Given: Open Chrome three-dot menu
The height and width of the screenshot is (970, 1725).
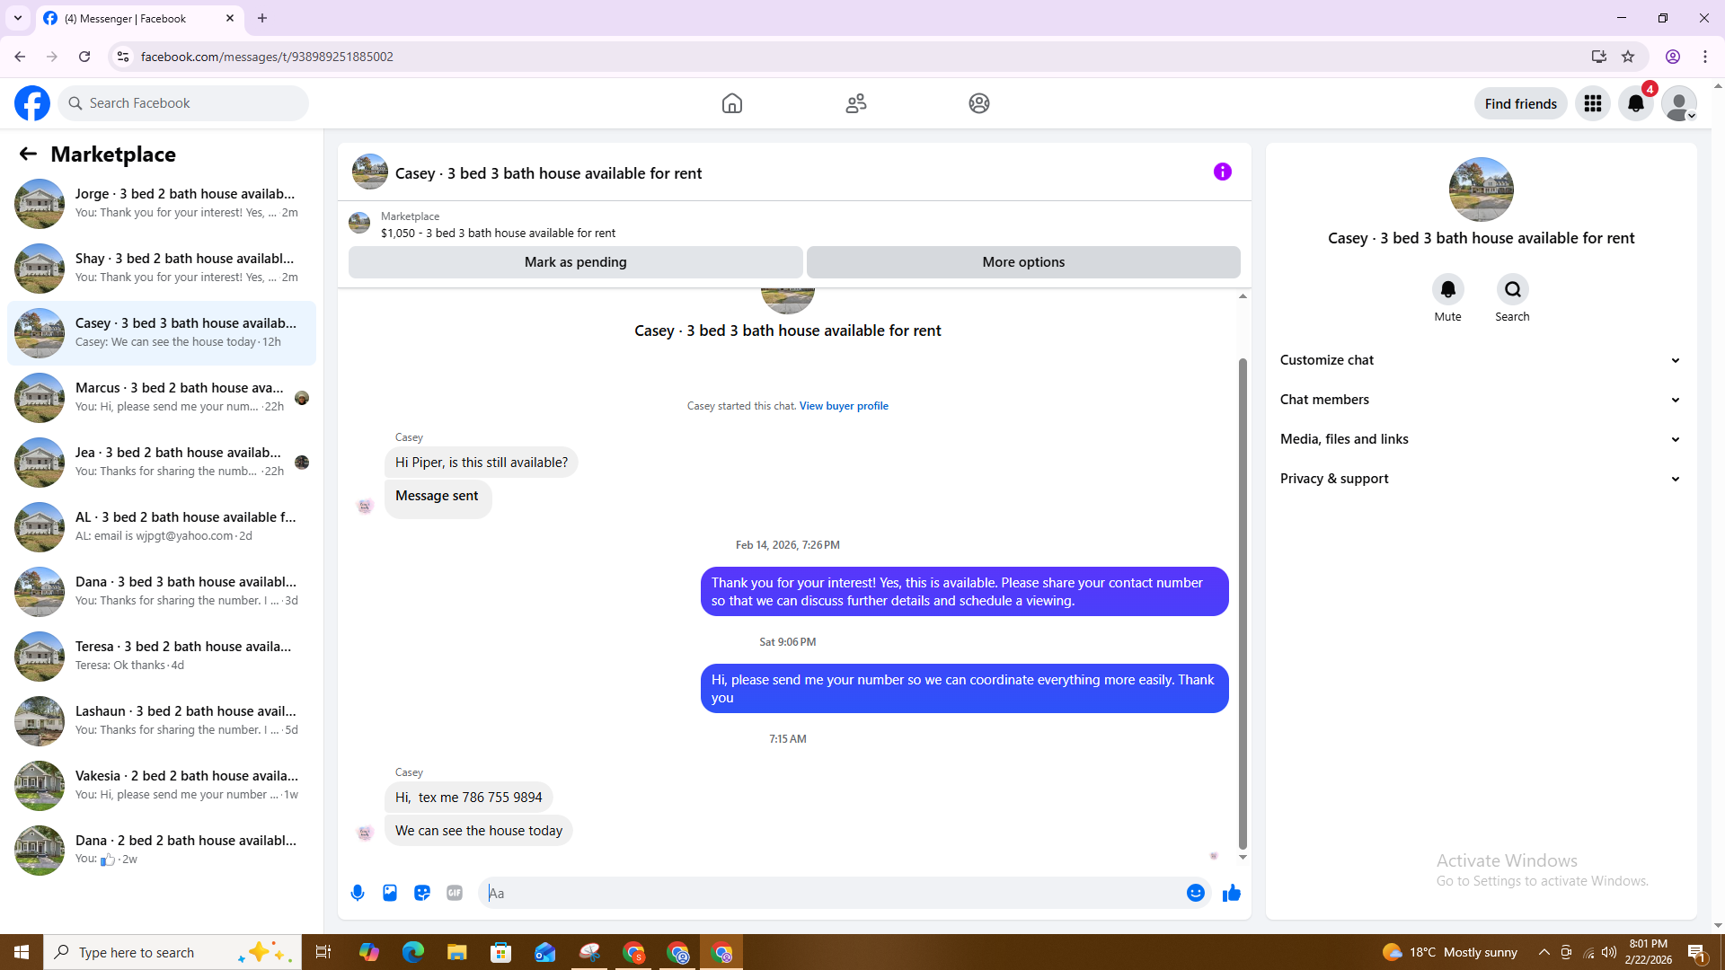Looking at the screenshot, I should pos(1705,57).
